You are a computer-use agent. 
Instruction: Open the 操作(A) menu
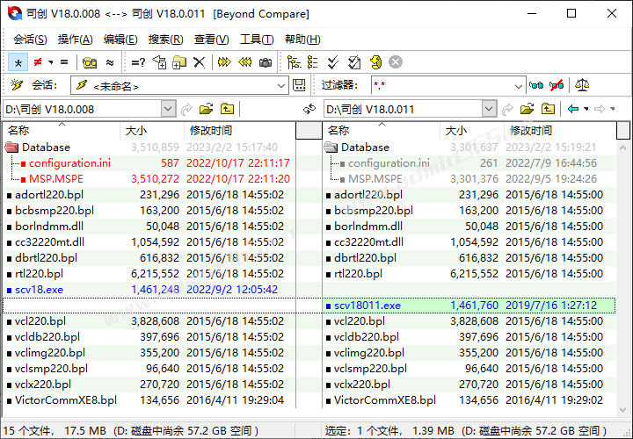point(75,40)
